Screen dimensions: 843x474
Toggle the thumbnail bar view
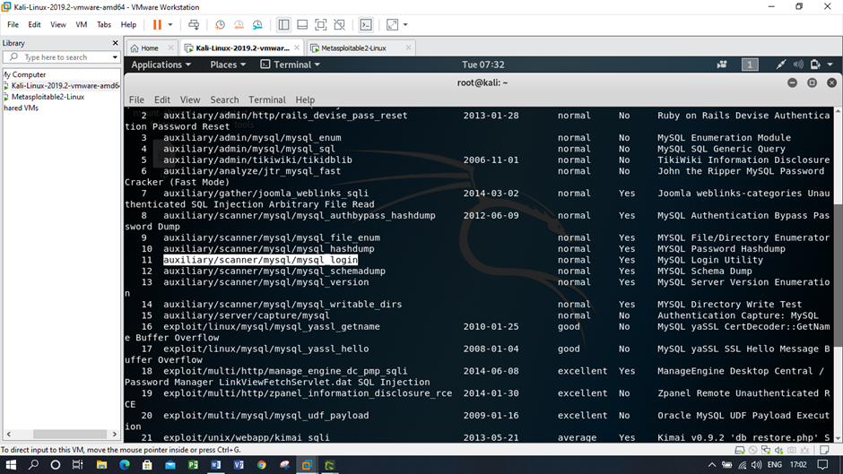pyautogui.click(x=302, y=25)
